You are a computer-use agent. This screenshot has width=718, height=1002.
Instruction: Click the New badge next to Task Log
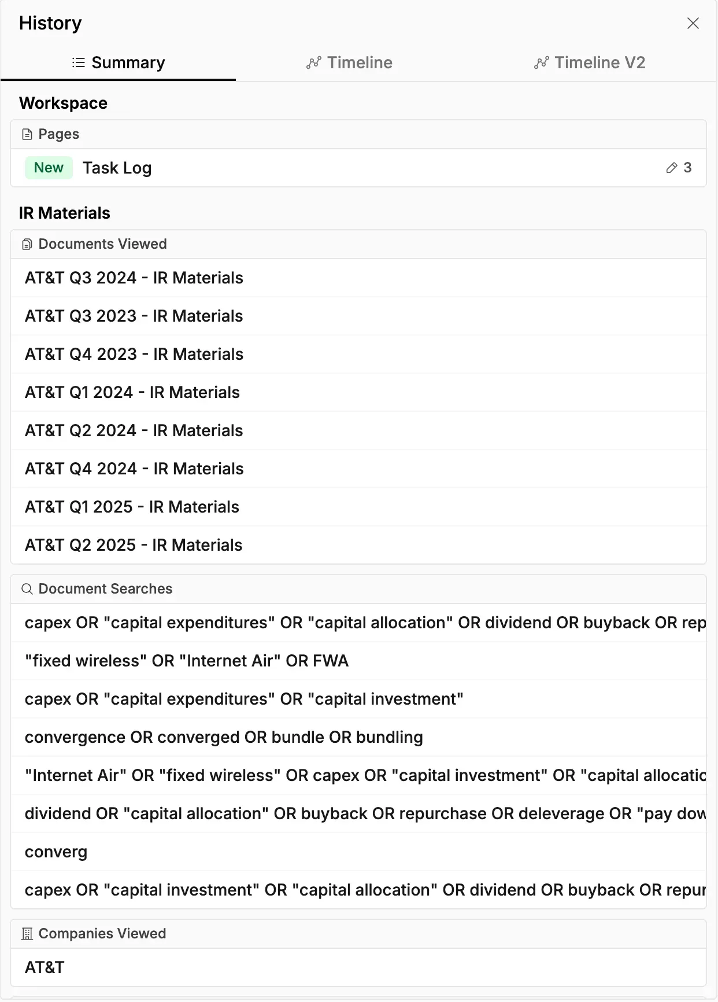click(x=49, y=168)
